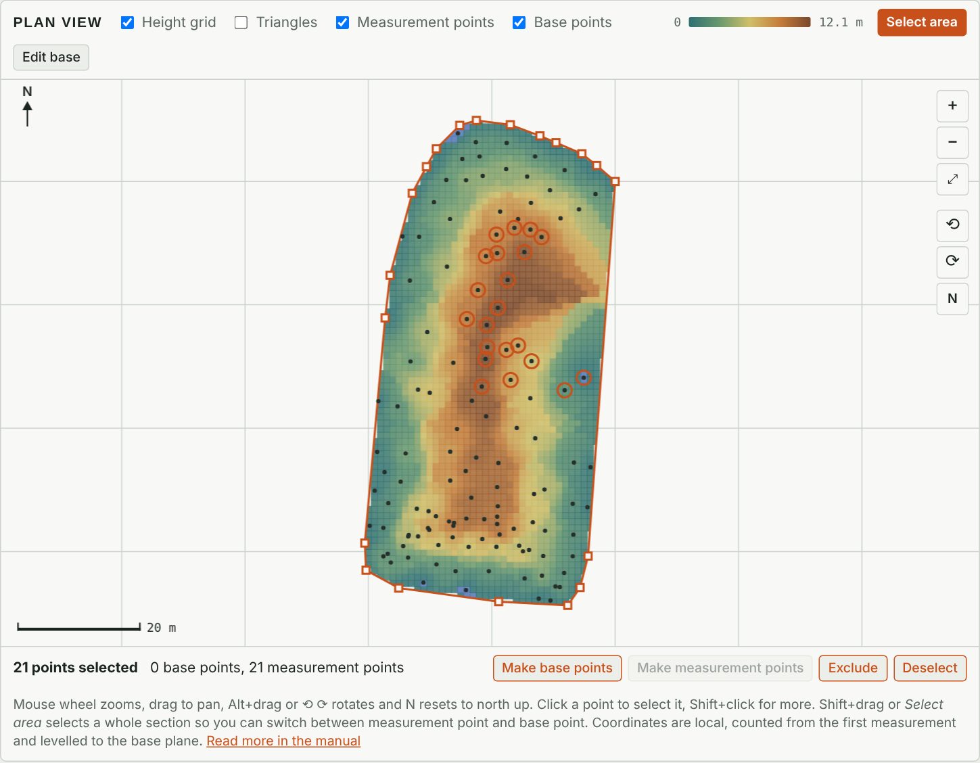Screen dimensions: 980x763
Task: Rotate the plan view clockwise
Action: coord(952,262)
